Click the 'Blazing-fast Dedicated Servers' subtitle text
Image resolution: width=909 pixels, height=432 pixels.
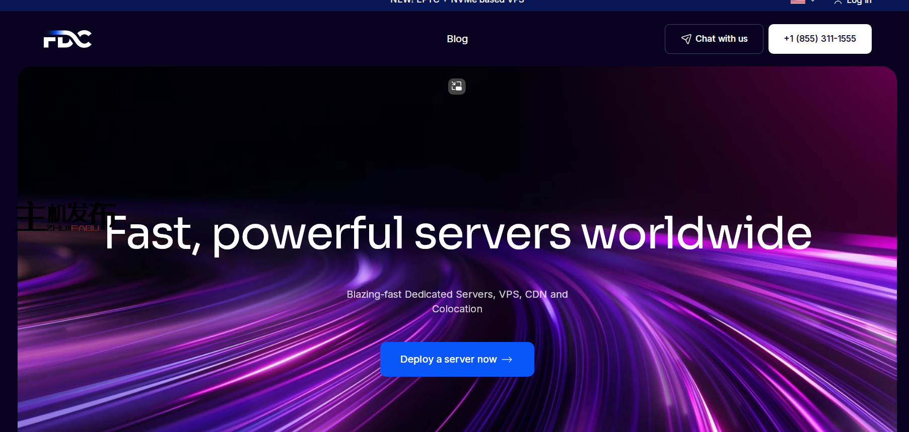click(x=457, y=295)
